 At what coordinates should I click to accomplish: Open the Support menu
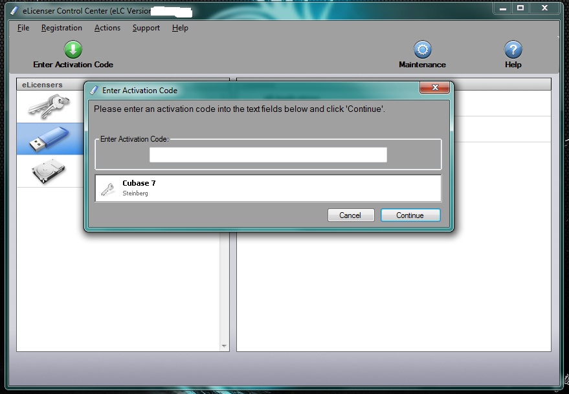point(146,28)
